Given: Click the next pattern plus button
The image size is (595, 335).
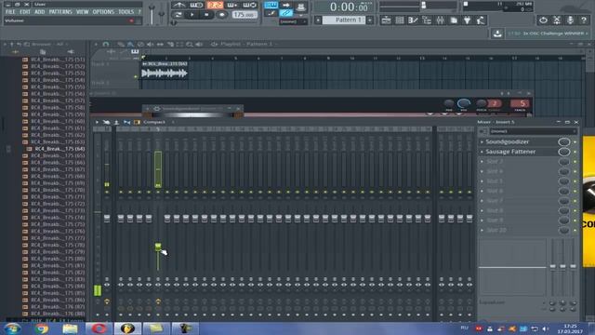Looking at the screenshot, I should pyautogui.click(x=370, y=20).
